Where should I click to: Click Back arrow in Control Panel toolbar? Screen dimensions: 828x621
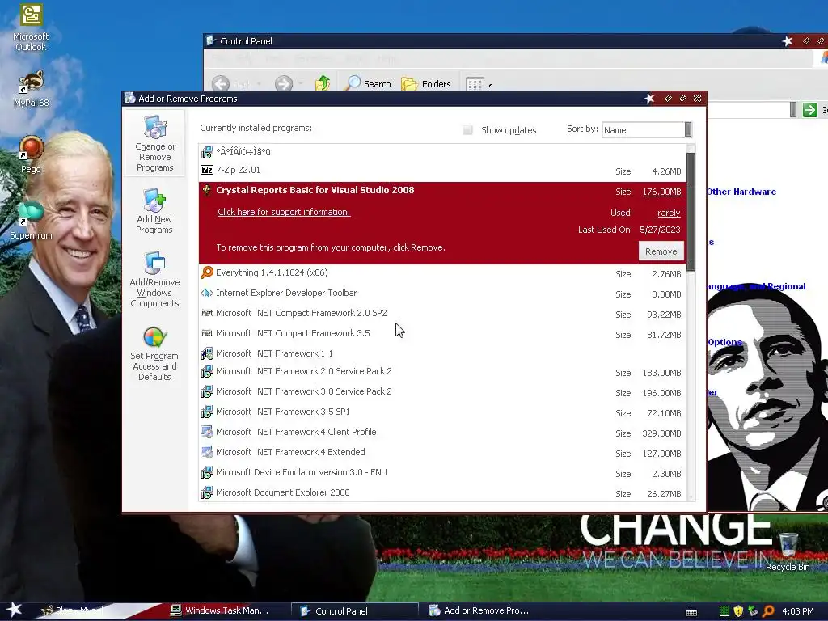point(221,83)
